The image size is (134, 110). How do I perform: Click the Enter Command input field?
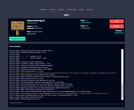[x=66, y=103]
